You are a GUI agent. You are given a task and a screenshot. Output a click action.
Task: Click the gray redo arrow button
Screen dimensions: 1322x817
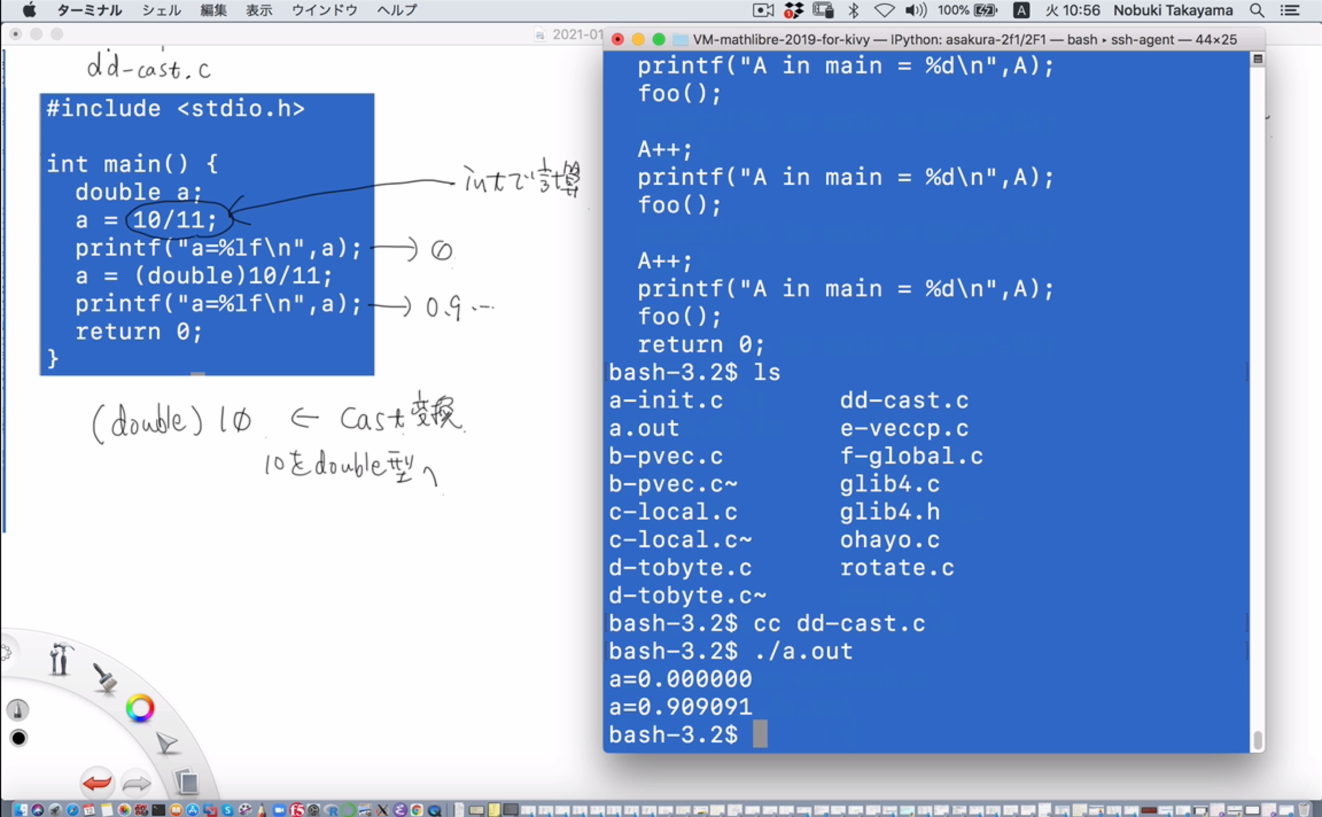point(137,783)
